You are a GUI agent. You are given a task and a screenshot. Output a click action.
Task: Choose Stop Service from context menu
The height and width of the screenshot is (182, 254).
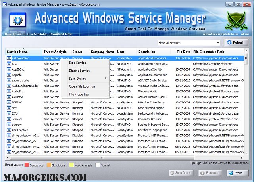[77, 63]
